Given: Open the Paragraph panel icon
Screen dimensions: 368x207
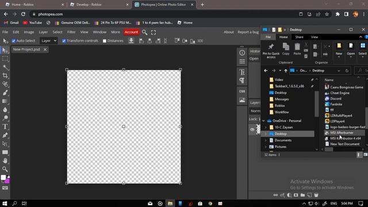Looking at the screenshot, I should point(242,80).
